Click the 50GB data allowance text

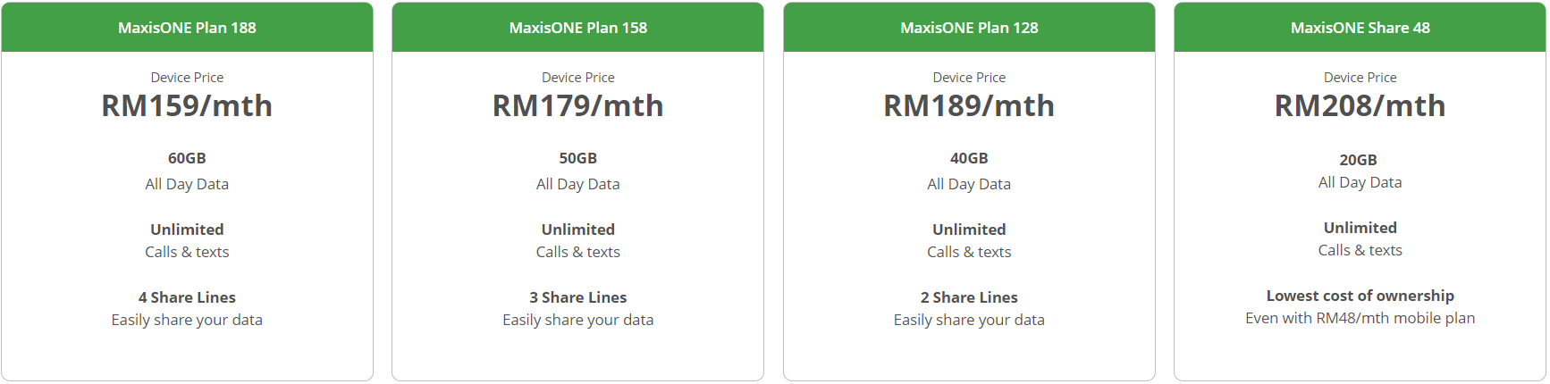tap(577, 158)
